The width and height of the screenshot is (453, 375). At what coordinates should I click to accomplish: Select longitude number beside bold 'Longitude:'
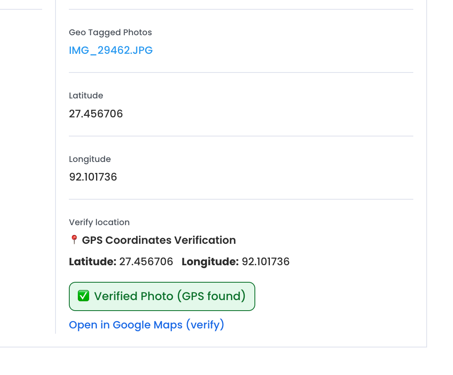(x=266, y=262)
